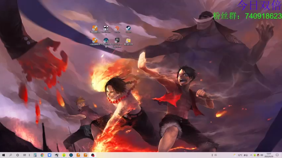Open orange shortcut left of blue circular icon
Viewport: 282px width, 158px height.
[95, 42]
